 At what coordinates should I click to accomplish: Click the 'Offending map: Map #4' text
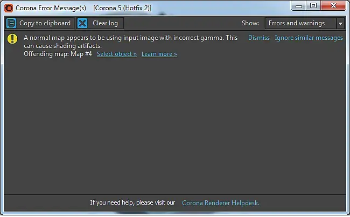click(x=58, y=54)
